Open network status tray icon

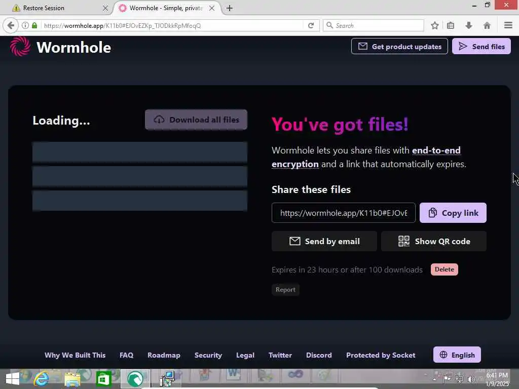[459, 379]
